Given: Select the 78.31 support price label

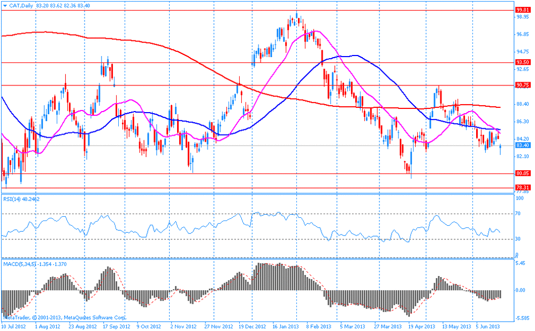Looking at the screenshot, I should (x=523, y=187).
